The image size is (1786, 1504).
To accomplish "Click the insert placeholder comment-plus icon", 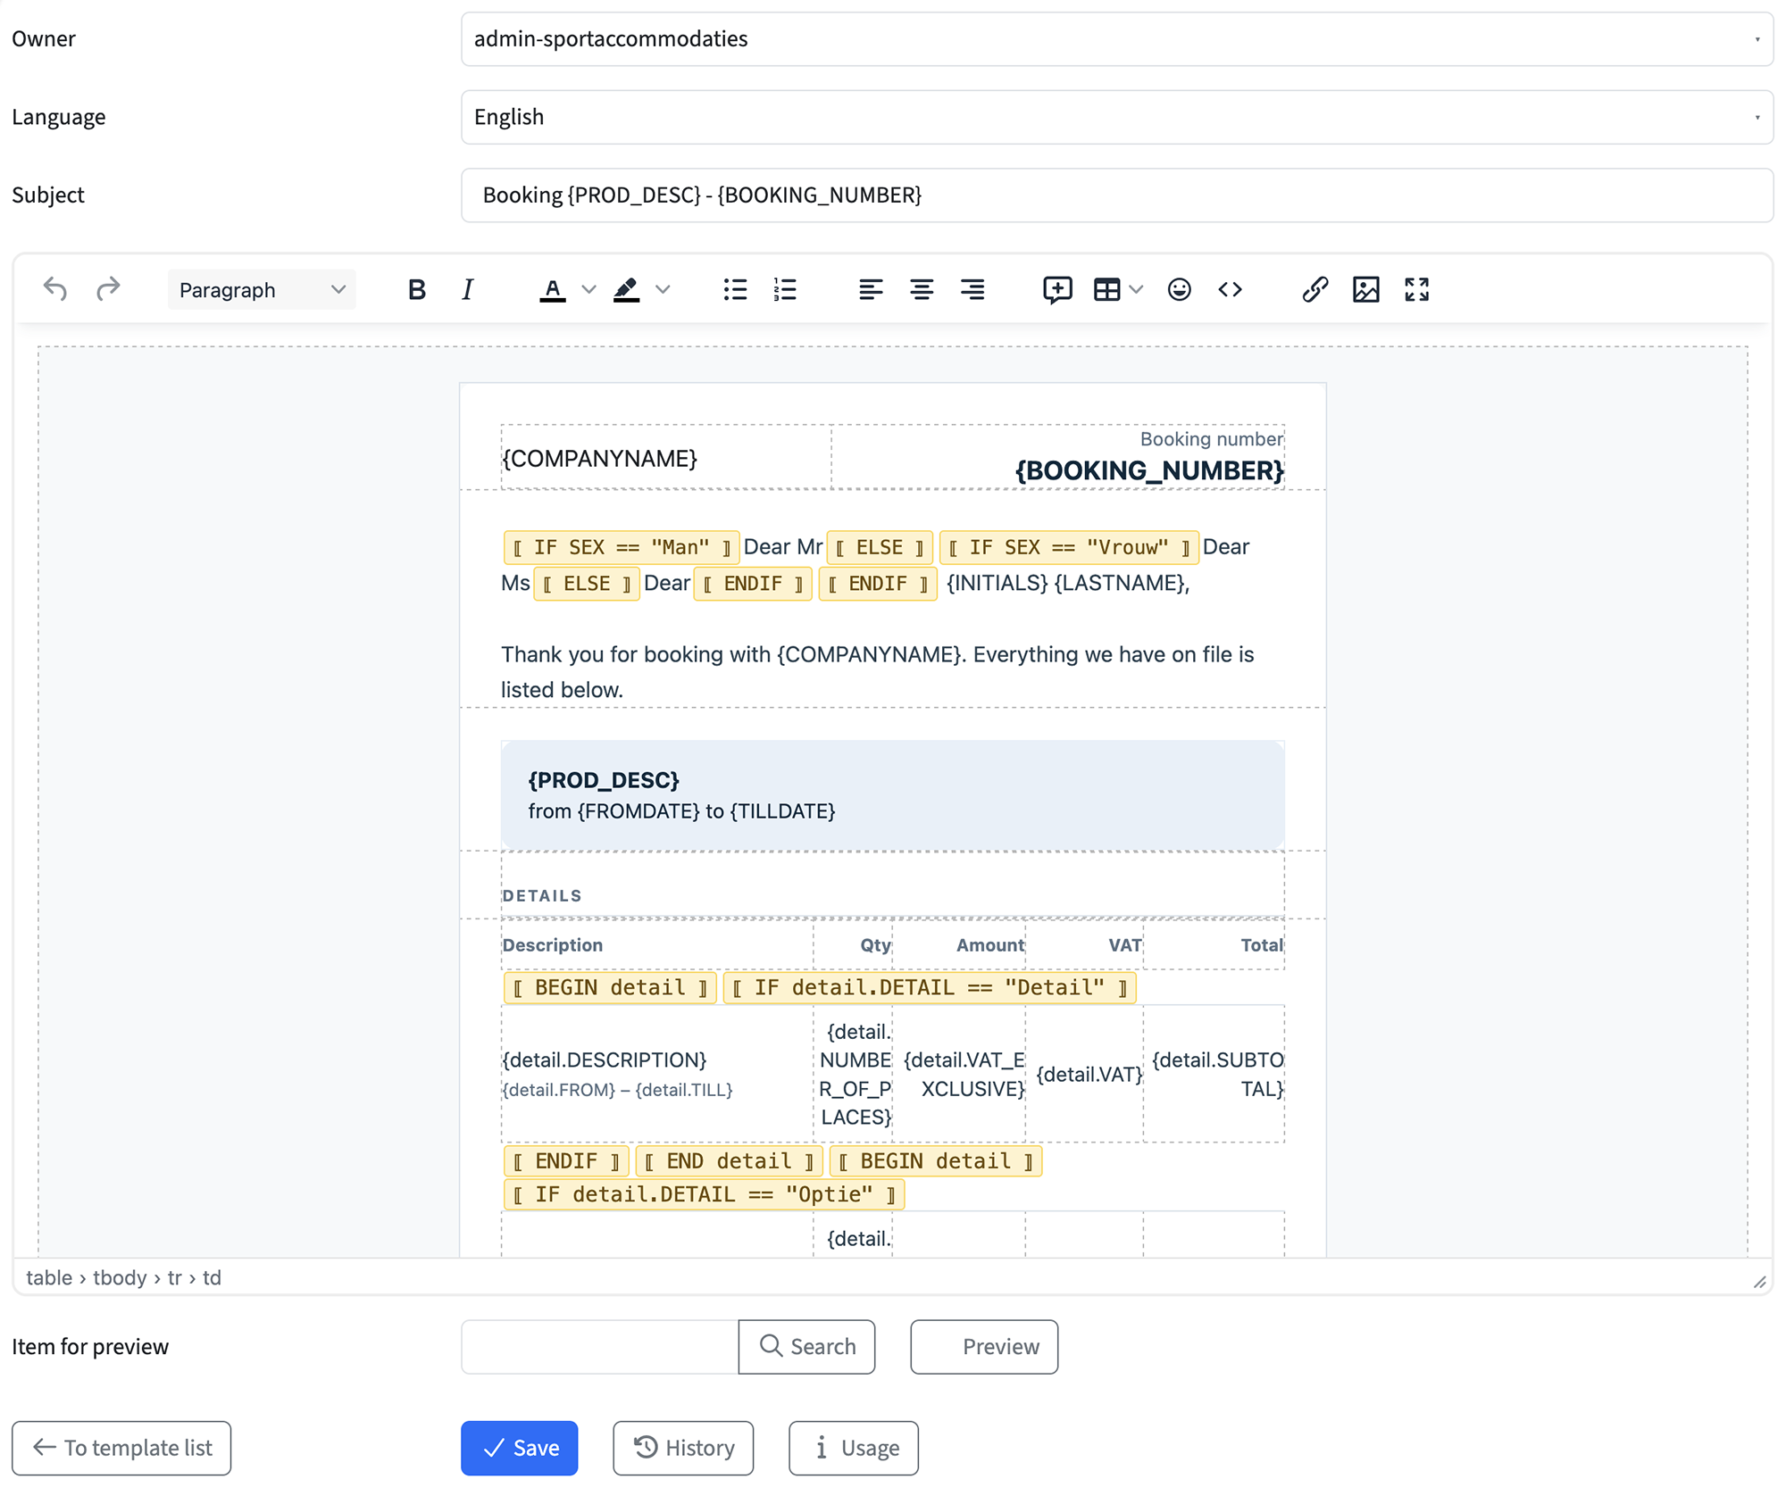I will 1057,289.
